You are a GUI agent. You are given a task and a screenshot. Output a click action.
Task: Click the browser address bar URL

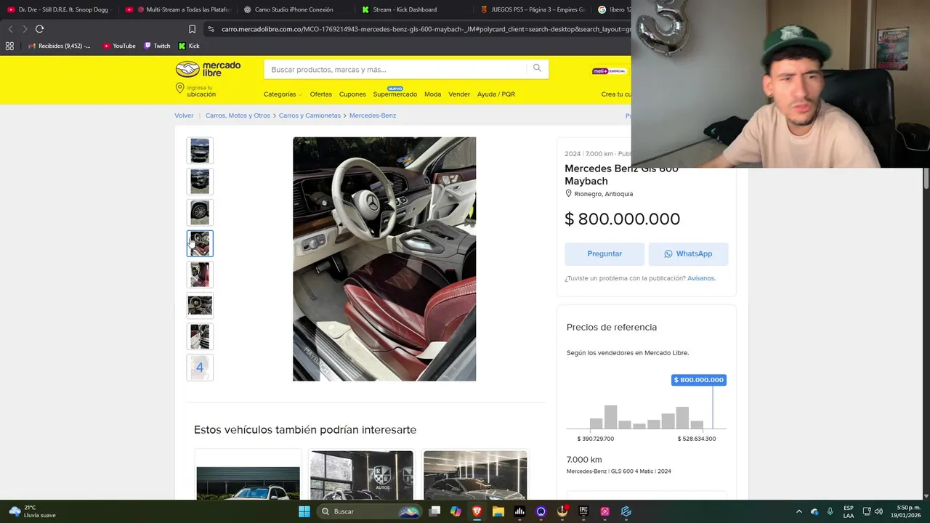point(425,29)
